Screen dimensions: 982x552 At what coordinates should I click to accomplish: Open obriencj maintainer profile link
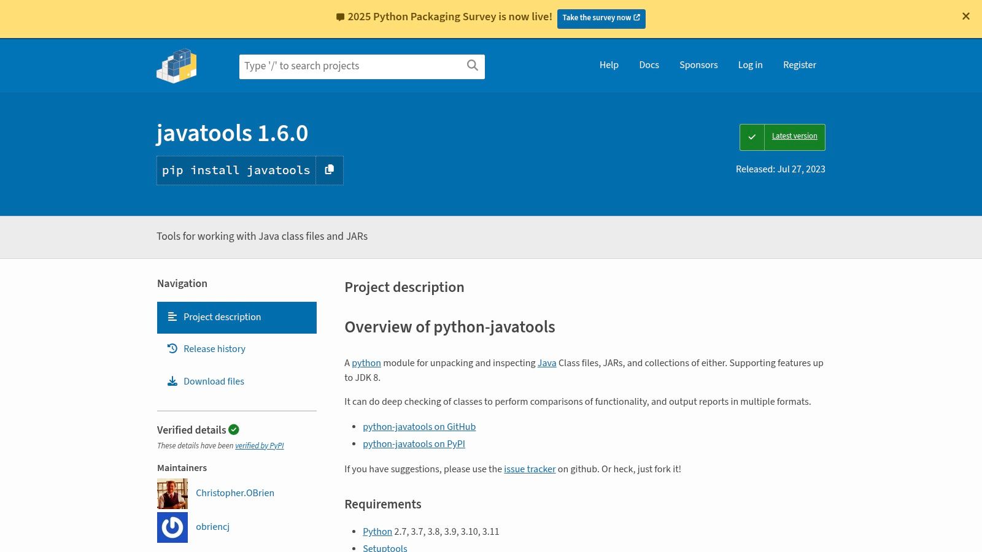click(212, 527)
